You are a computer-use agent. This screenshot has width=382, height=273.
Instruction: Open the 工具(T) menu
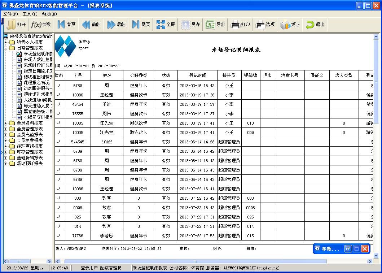tap(30, 14)
